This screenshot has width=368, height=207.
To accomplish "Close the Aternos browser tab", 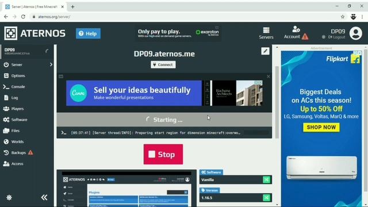I will click(x=63, y=7).
